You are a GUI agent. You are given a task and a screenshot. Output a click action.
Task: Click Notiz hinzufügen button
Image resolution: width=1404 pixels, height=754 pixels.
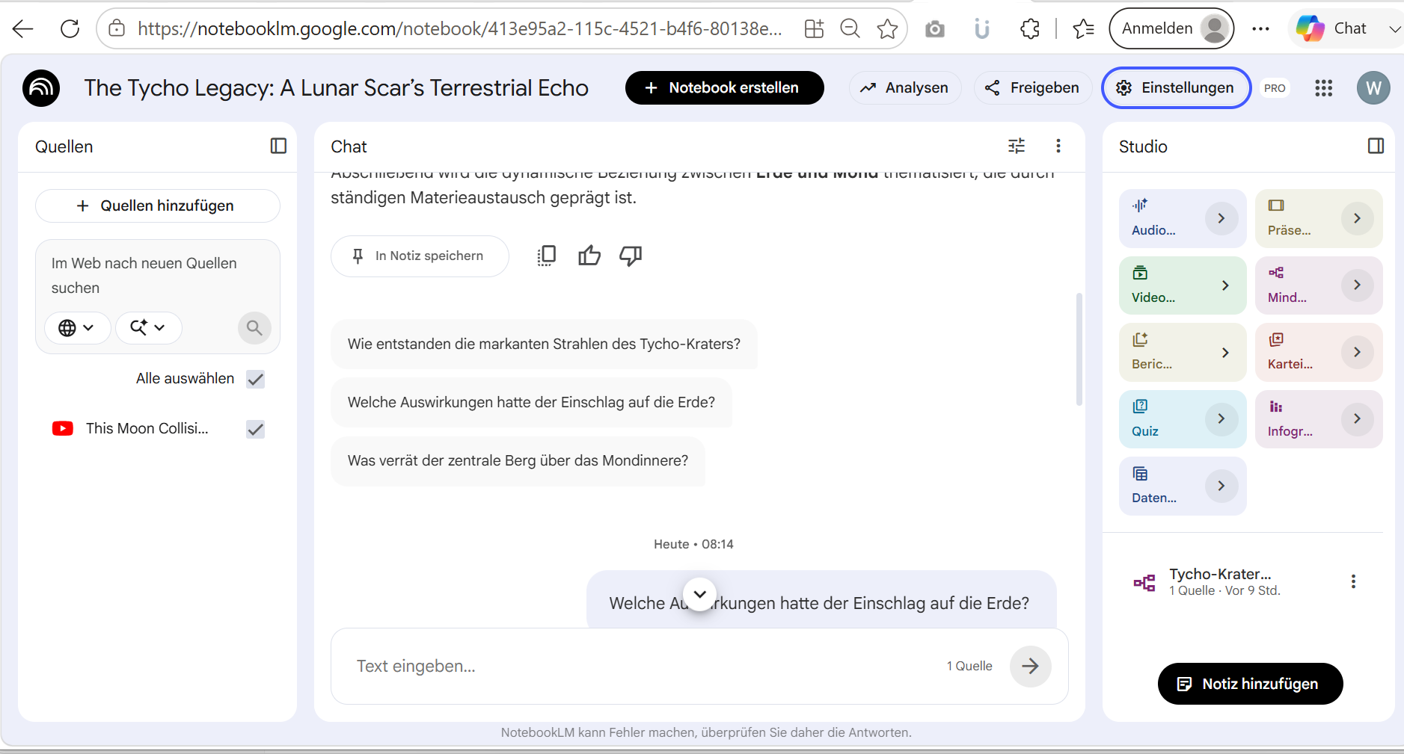coord(1250,684)
